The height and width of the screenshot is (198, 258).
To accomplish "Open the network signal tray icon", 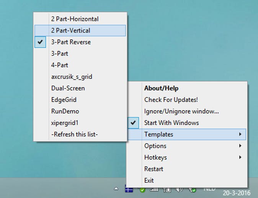I will (x=154, y=190).
